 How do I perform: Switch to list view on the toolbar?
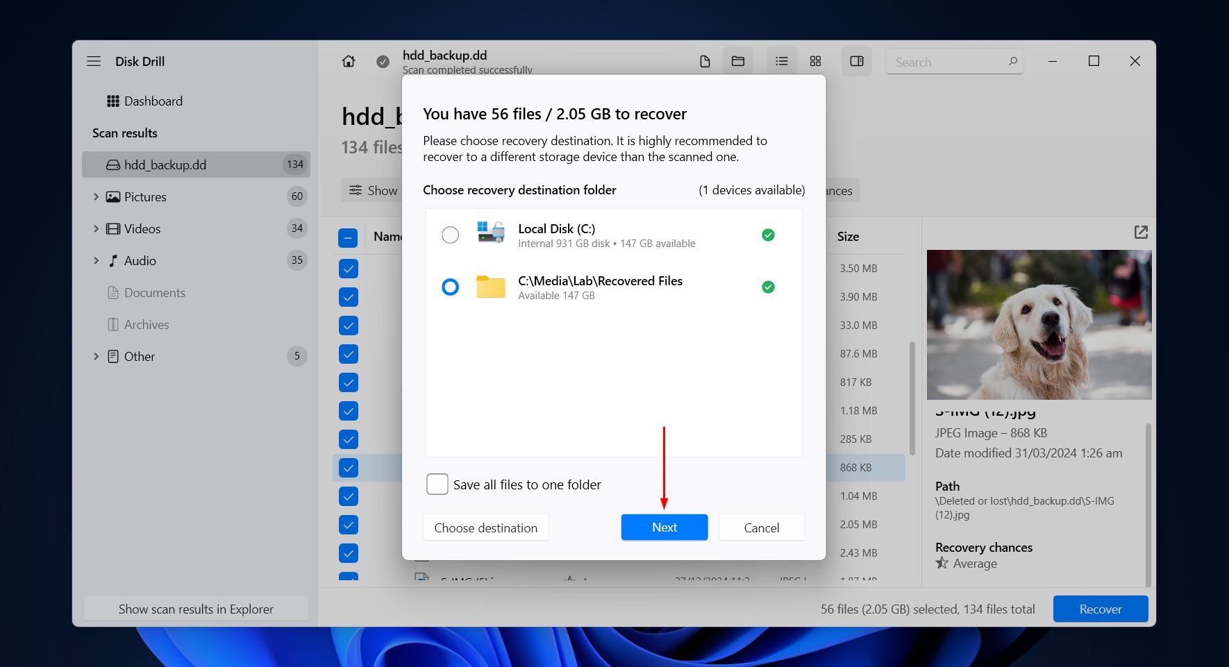pyautogui.click(x=780, y=61)
